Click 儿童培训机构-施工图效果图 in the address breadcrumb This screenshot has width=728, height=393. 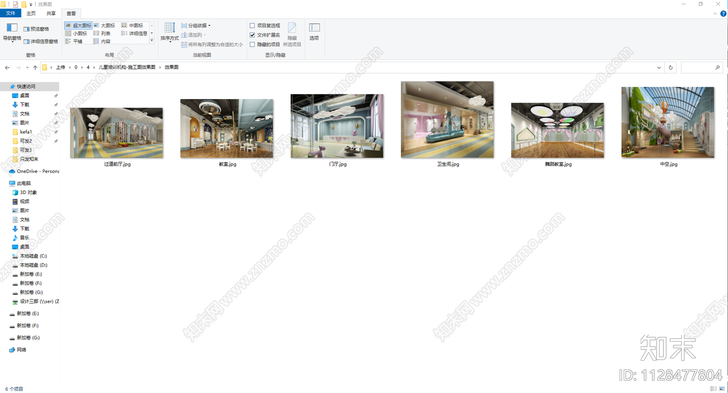tap(127, 67)
